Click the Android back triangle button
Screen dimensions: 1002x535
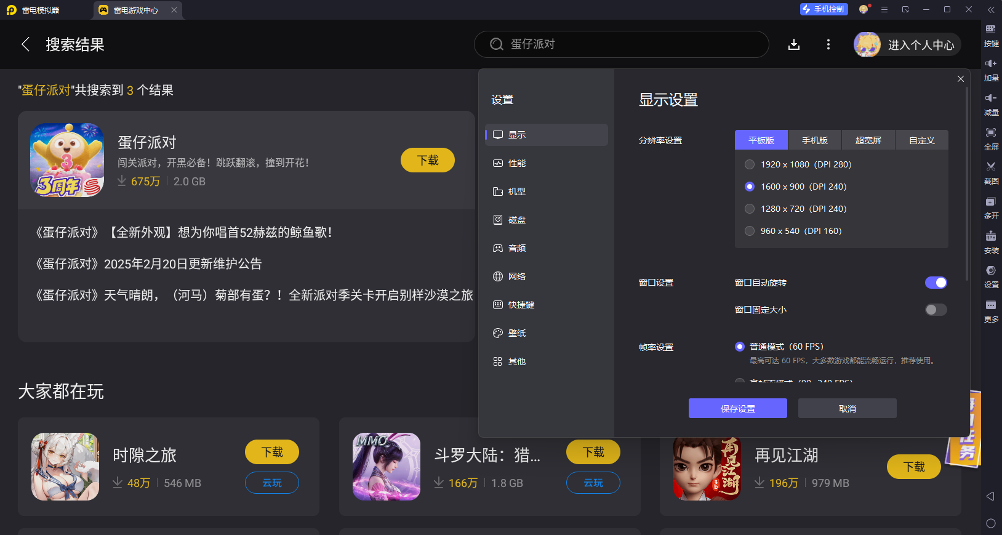[x=990, y=496]
